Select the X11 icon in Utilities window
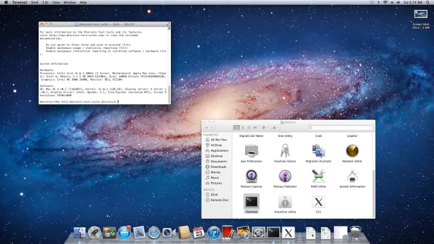434x244 pixels. (x=318, y=202)
